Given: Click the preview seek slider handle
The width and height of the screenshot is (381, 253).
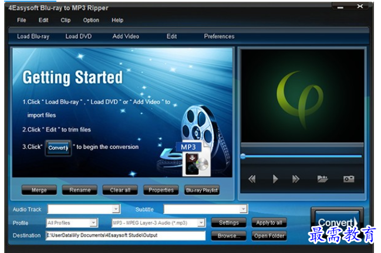Looking at the screenshot, I should point(243,156).
